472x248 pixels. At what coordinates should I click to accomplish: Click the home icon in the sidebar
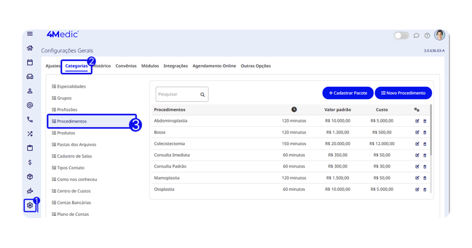[x=30, y=48]
